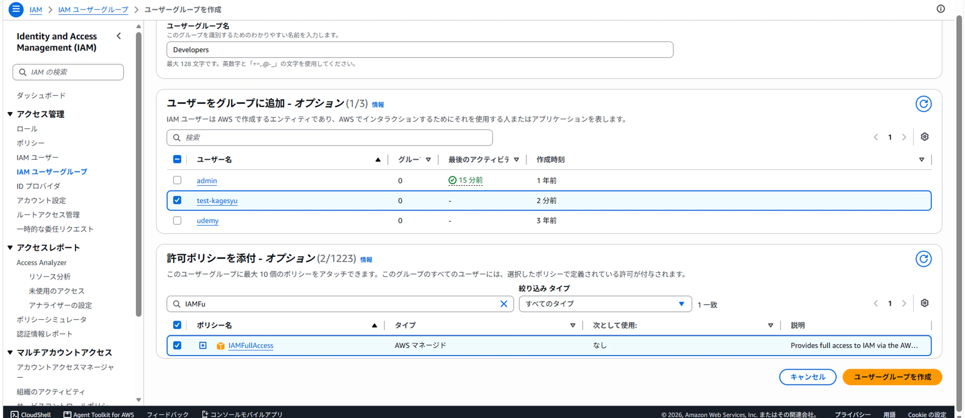
Task: Open CloudShell from the footer
Action: point(31,414)
